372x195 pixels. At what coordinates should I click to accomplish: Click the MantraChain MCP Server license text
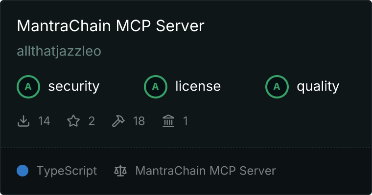tap(206, 171)
